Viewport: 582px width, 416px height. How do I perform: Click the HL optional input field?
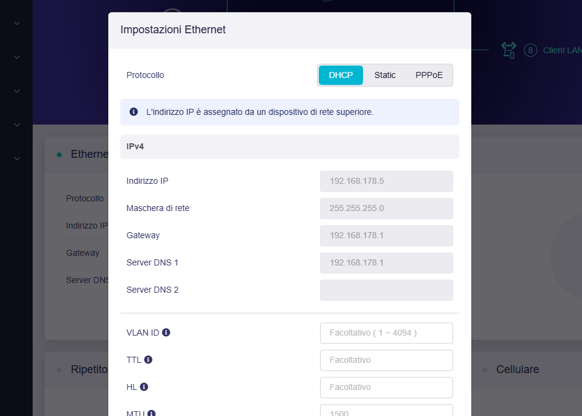coord(386,387)
